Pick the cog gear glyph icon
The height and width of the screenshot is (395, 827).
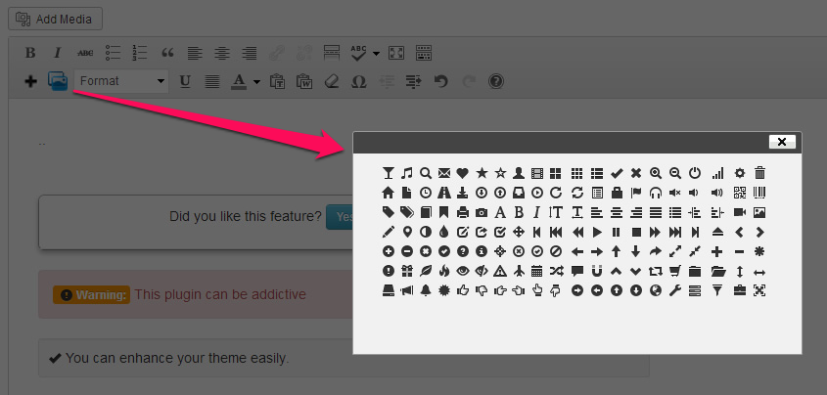[740, 173]
